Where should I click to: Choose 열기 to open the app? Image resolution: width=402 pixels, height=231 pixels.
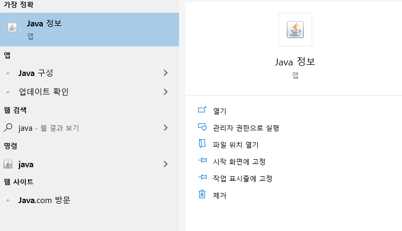tap(220, 111)
